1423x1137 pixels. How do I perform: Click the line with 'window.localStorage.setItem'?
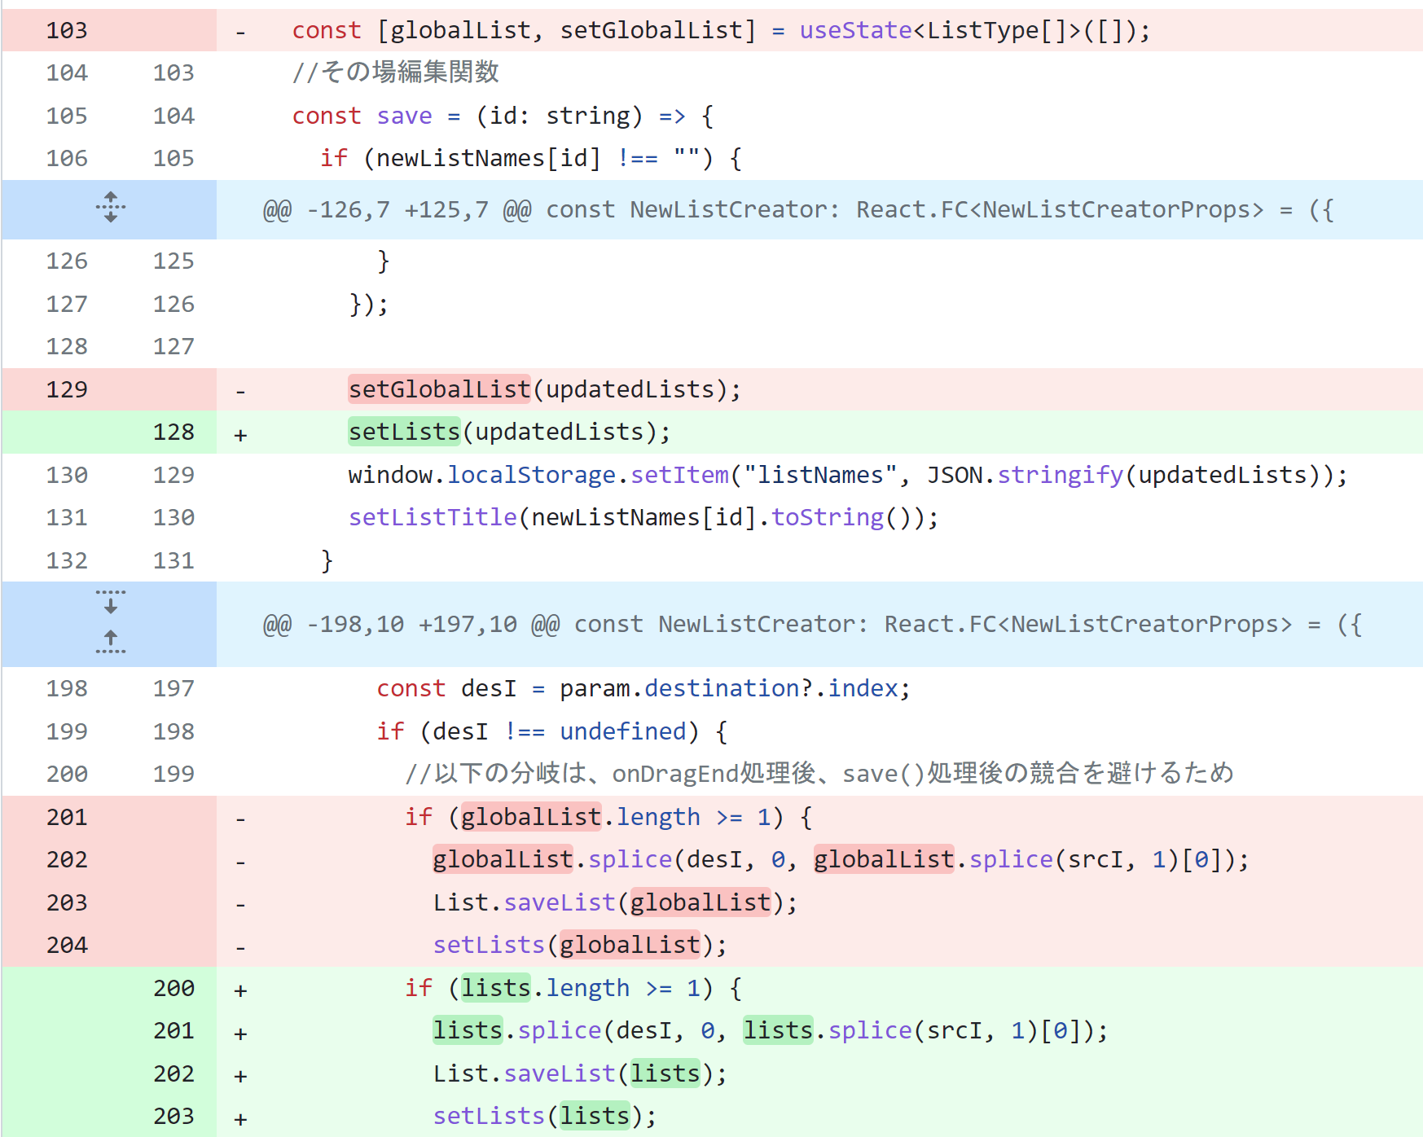[x=848, y=475]
